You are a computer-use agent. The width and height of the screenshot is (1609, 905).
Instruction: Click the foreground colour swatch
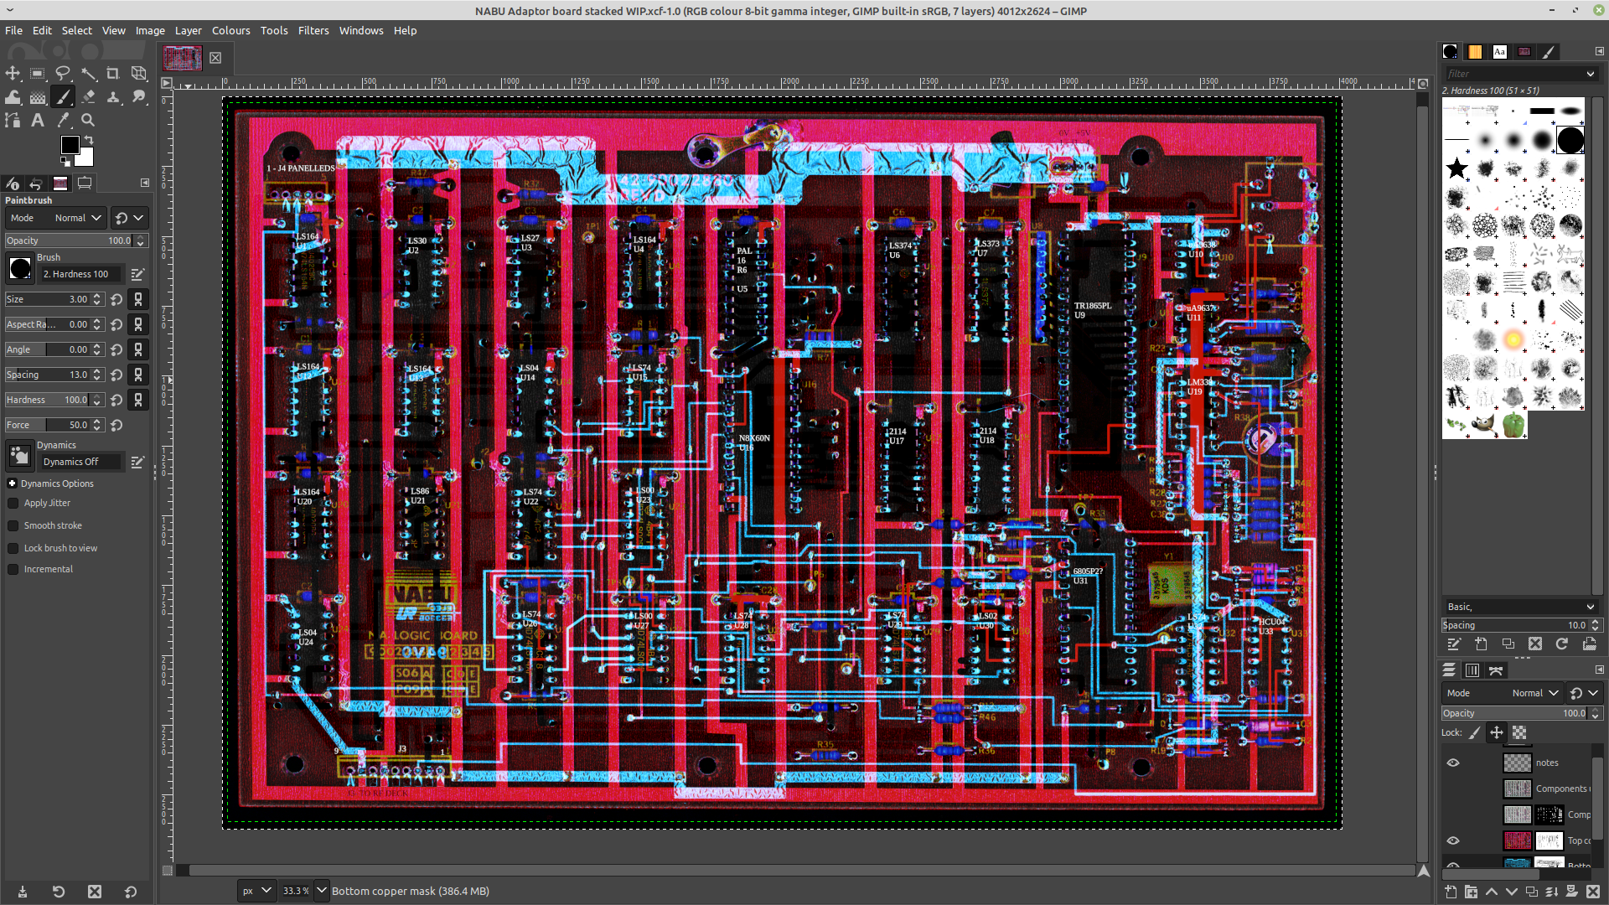click(70, 146)
